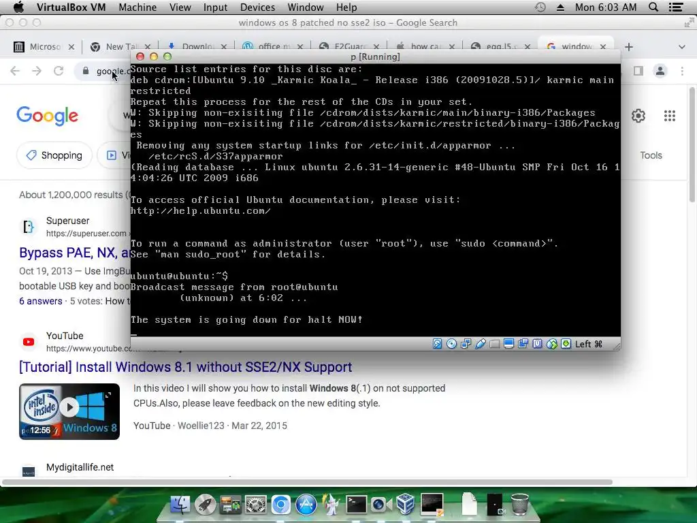Open the Devices menu
The height and width of the screenshot is (523, 697).
coord(257,7)
